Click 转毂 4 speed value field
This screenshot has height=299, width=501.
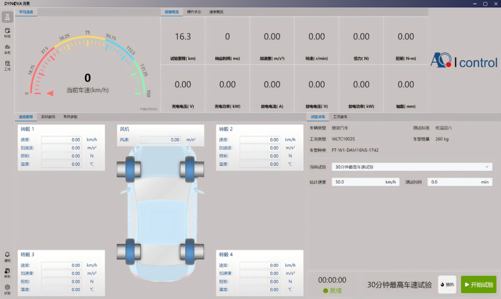pos(260,266)
